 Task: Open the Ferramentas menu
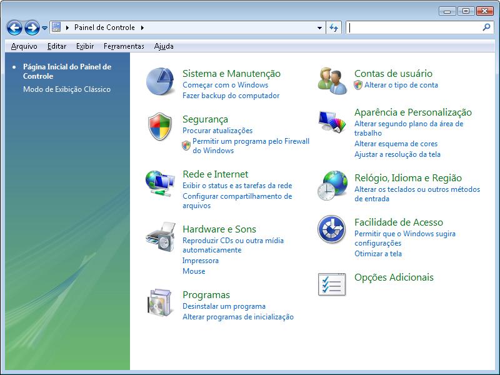[x=124, y=46]
